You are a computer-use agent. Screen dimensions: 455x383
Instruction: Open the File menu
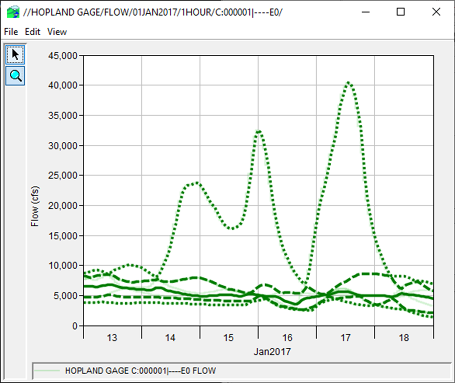(x=10, y=32)
